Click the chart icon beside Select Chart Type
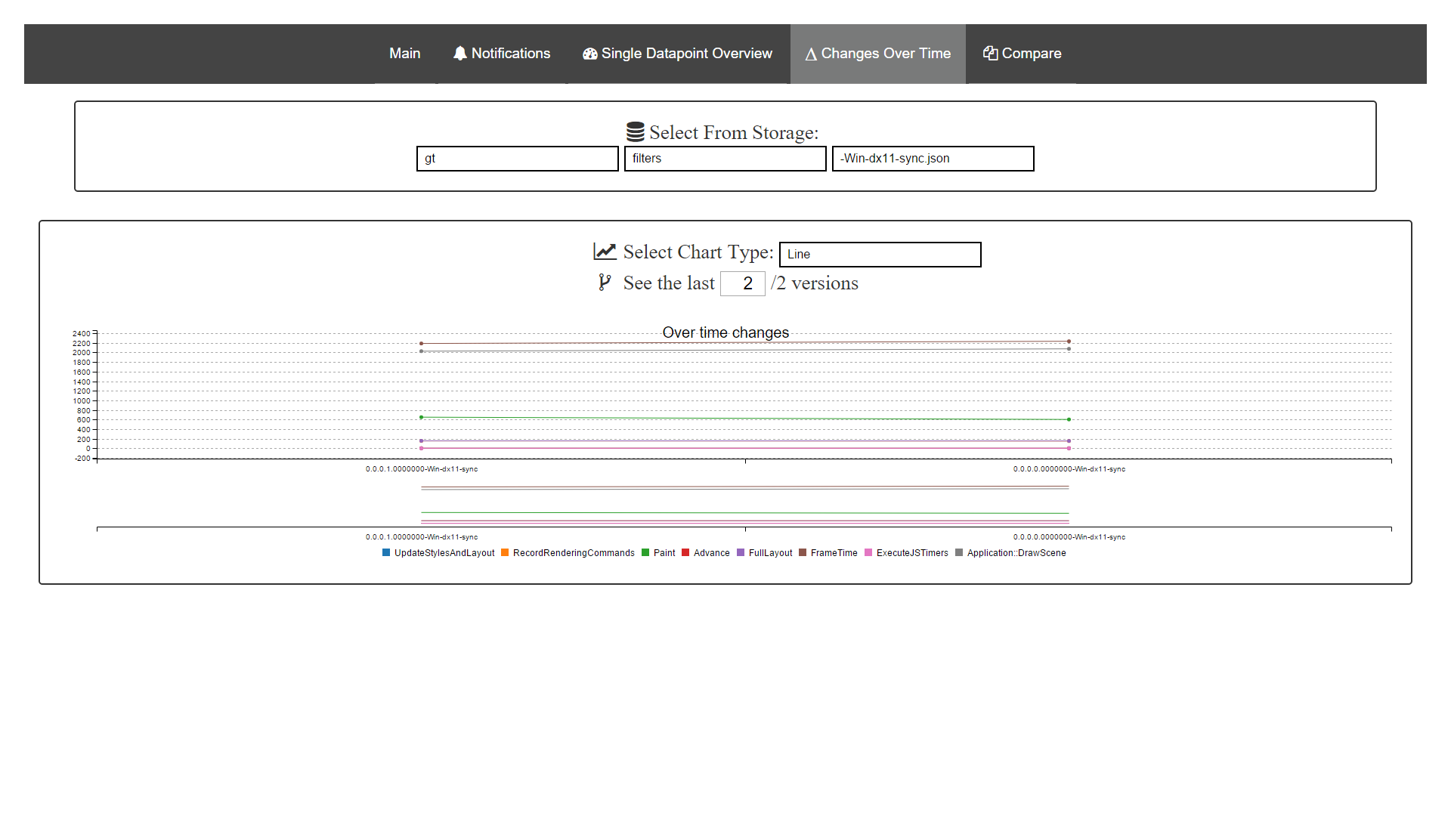 [x=605, y=251]
